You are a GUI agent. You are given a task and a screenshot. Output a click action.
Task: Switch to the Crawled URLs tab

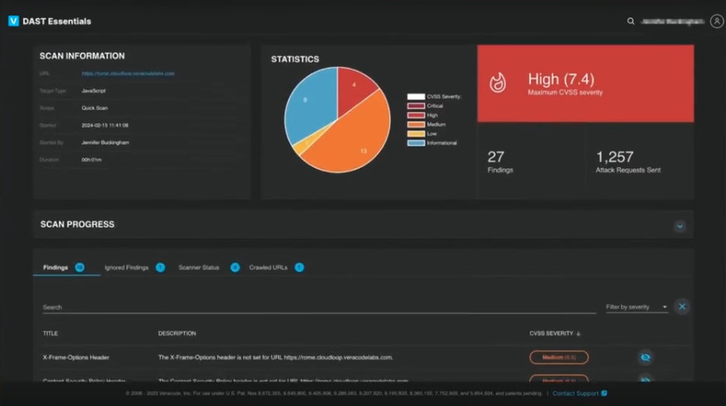pyautogui.click(x=268, y=267)
